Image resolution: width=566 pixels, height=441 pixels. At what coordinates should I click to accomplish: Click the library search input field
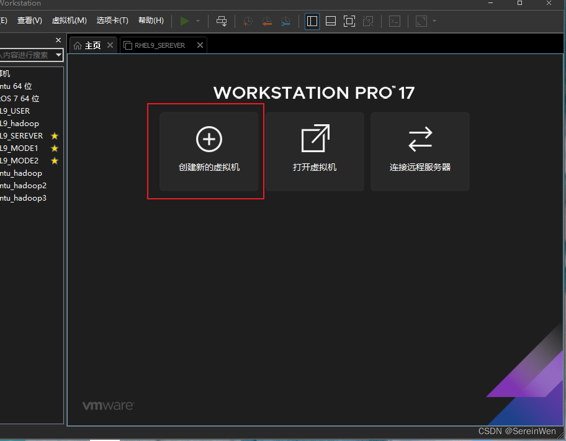pyautogui.click(x=26, y=55)
